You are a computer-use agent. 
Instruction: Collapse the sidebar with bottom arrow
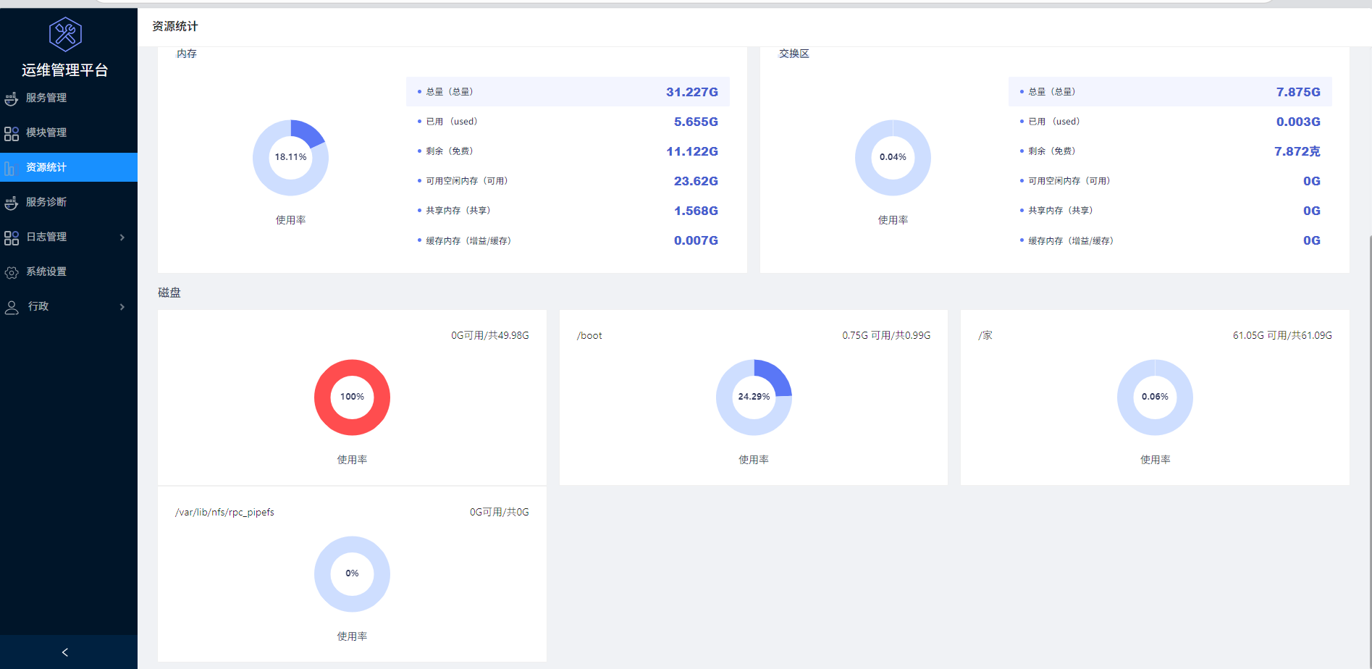point(65,652)
